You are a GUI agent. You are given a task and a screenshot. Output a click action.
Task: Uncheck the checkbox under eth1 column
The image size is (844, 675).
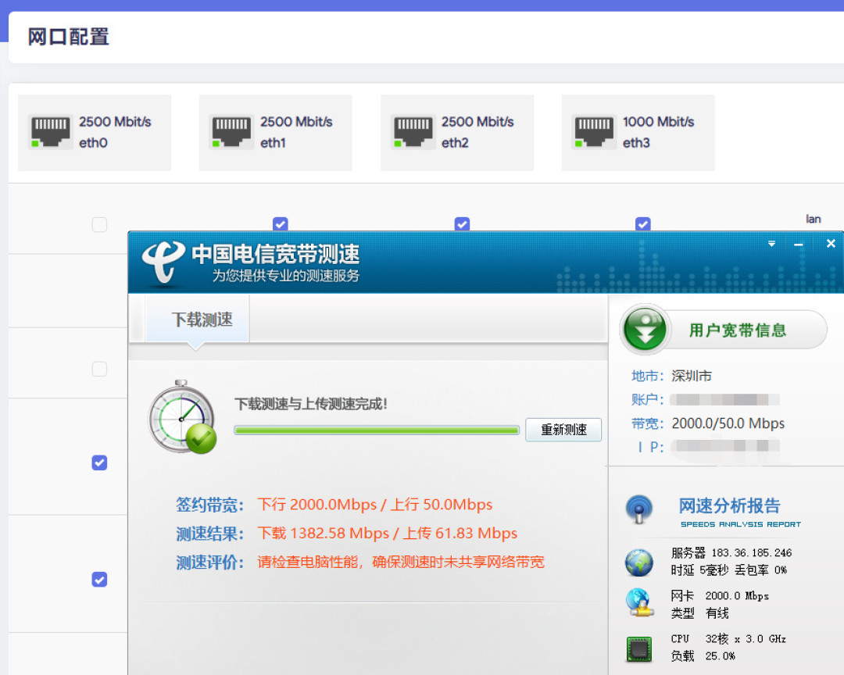281,224
